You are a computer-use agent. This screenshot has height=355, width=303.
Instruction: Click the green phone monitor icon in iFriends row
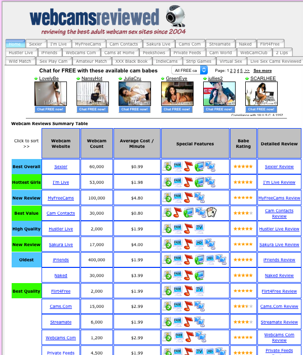[x=199, y=259]
